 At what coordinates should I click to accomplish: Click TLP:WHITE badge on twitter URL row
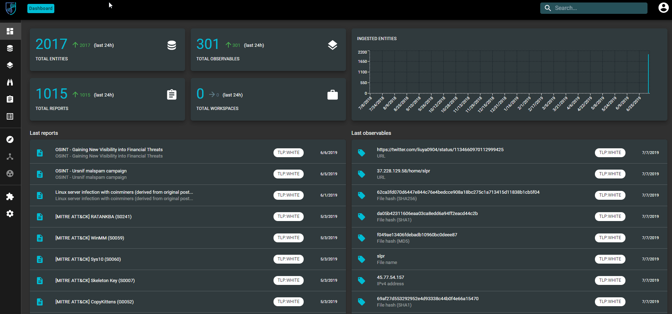tap(610, 153)
